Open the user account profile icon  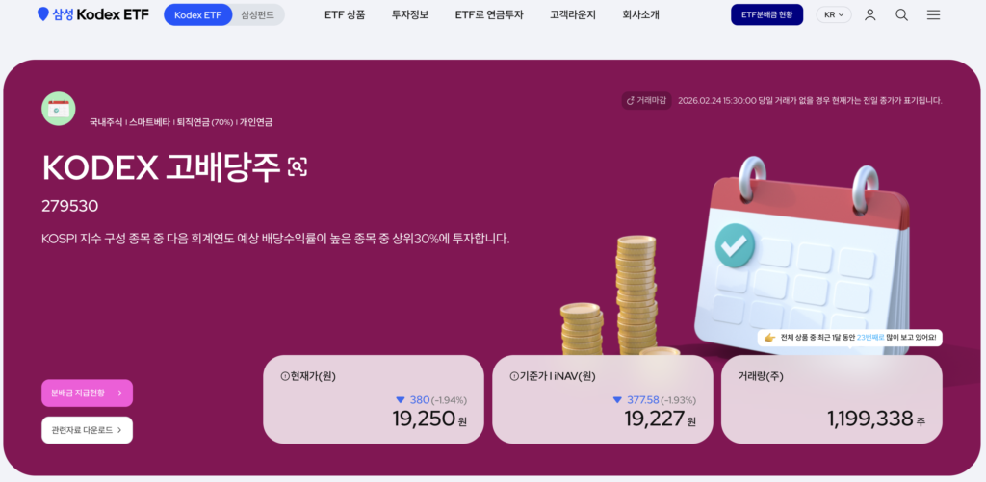pos(869,15)
